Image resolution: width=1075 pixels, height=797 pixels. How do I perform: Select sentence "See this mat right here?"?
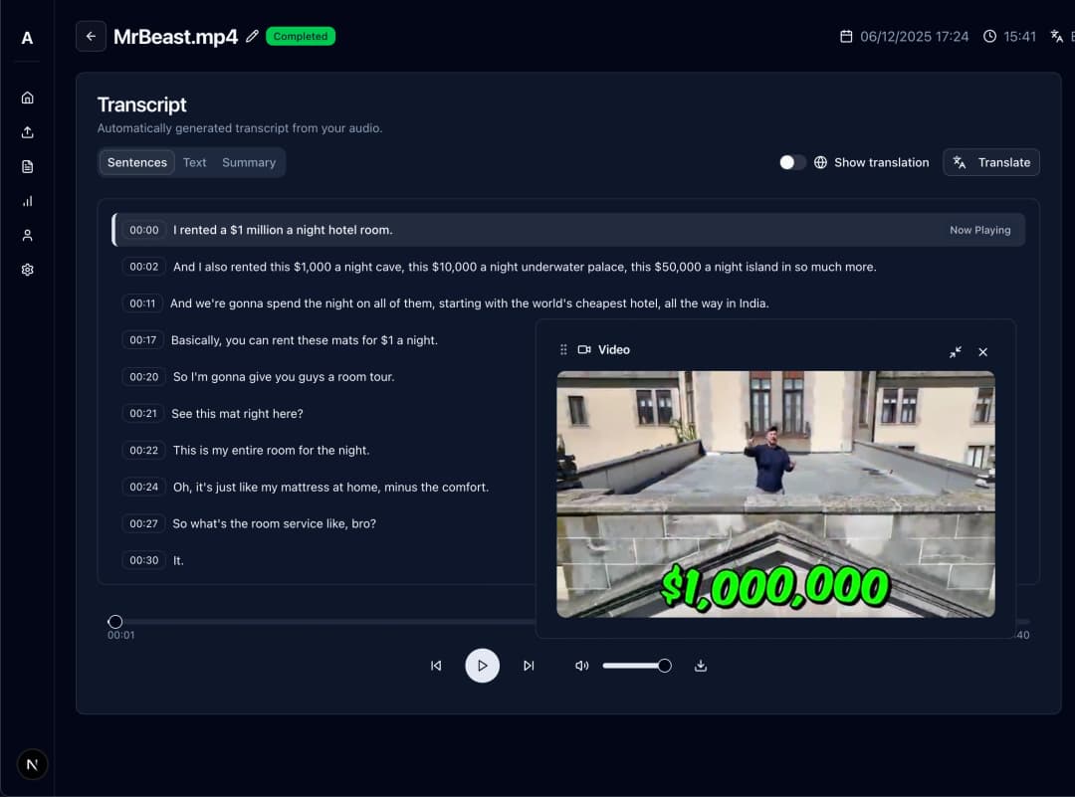coord(237,413)
